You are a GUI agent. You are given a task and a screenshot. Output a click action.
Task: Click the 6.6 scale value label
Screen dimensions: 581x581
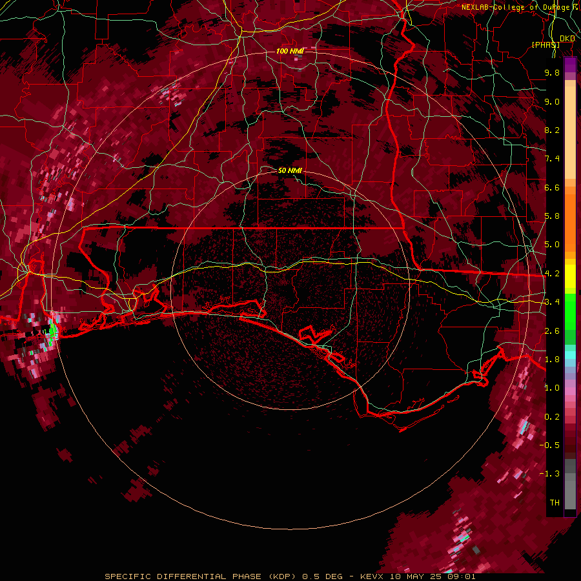click(x=552, y=187)
